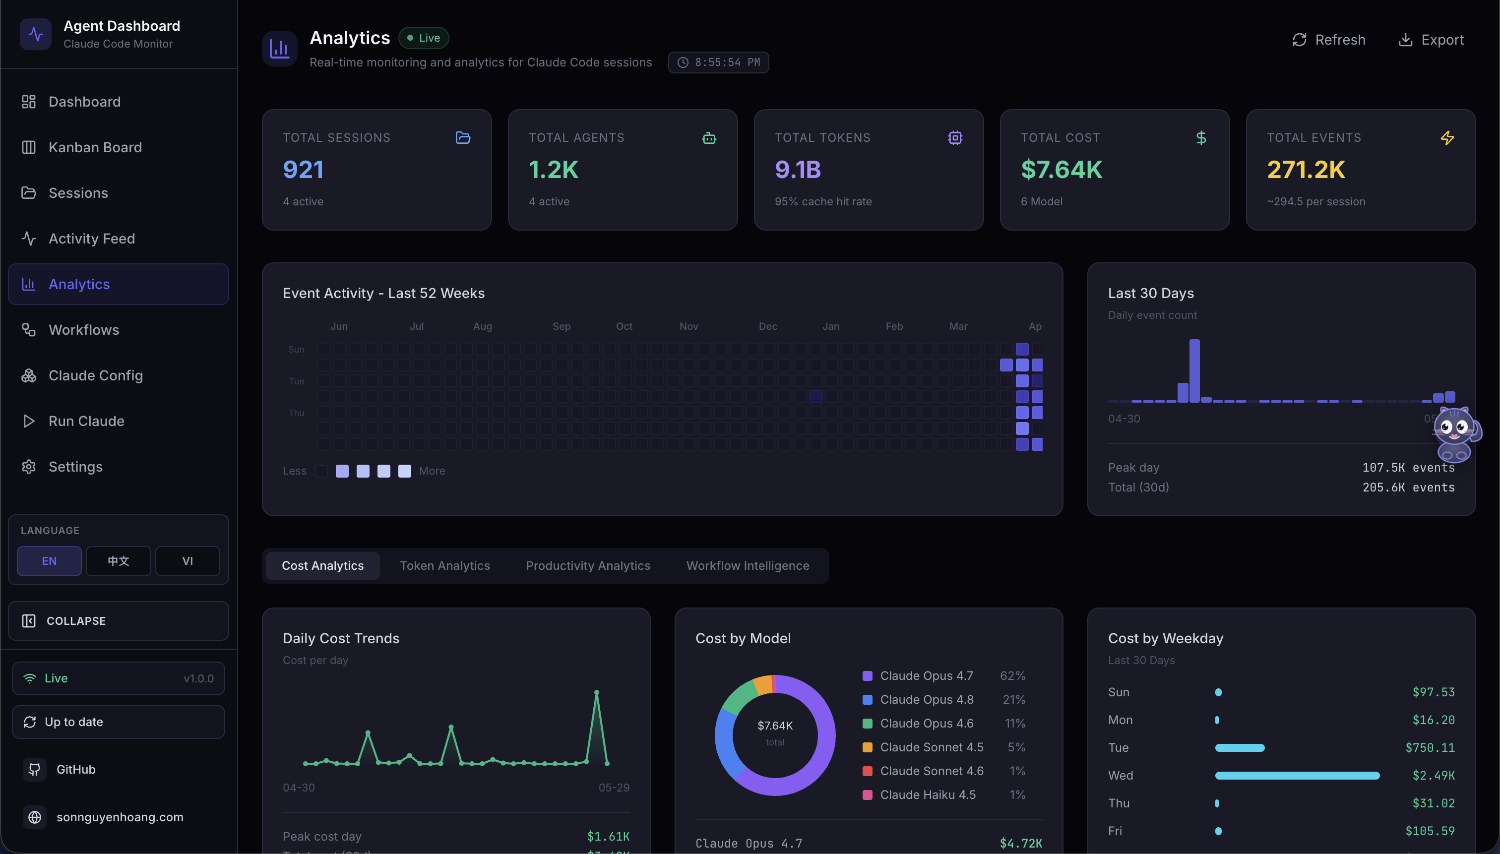Click the Export download arrow icon
Viewport: 1500px width, 854px height.
click(x=1405, y=40)
